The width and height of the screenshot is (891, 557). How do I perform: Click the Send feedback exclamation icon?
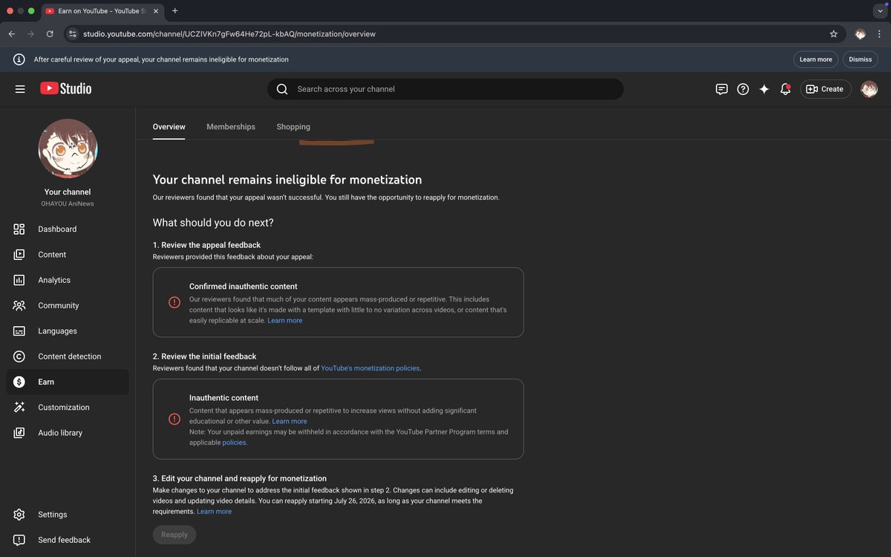click(x=19, y=540)
